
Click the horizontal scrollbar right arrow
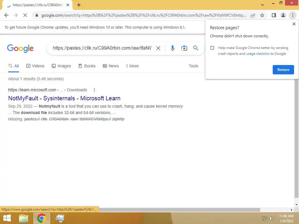[x=292, y=210]
